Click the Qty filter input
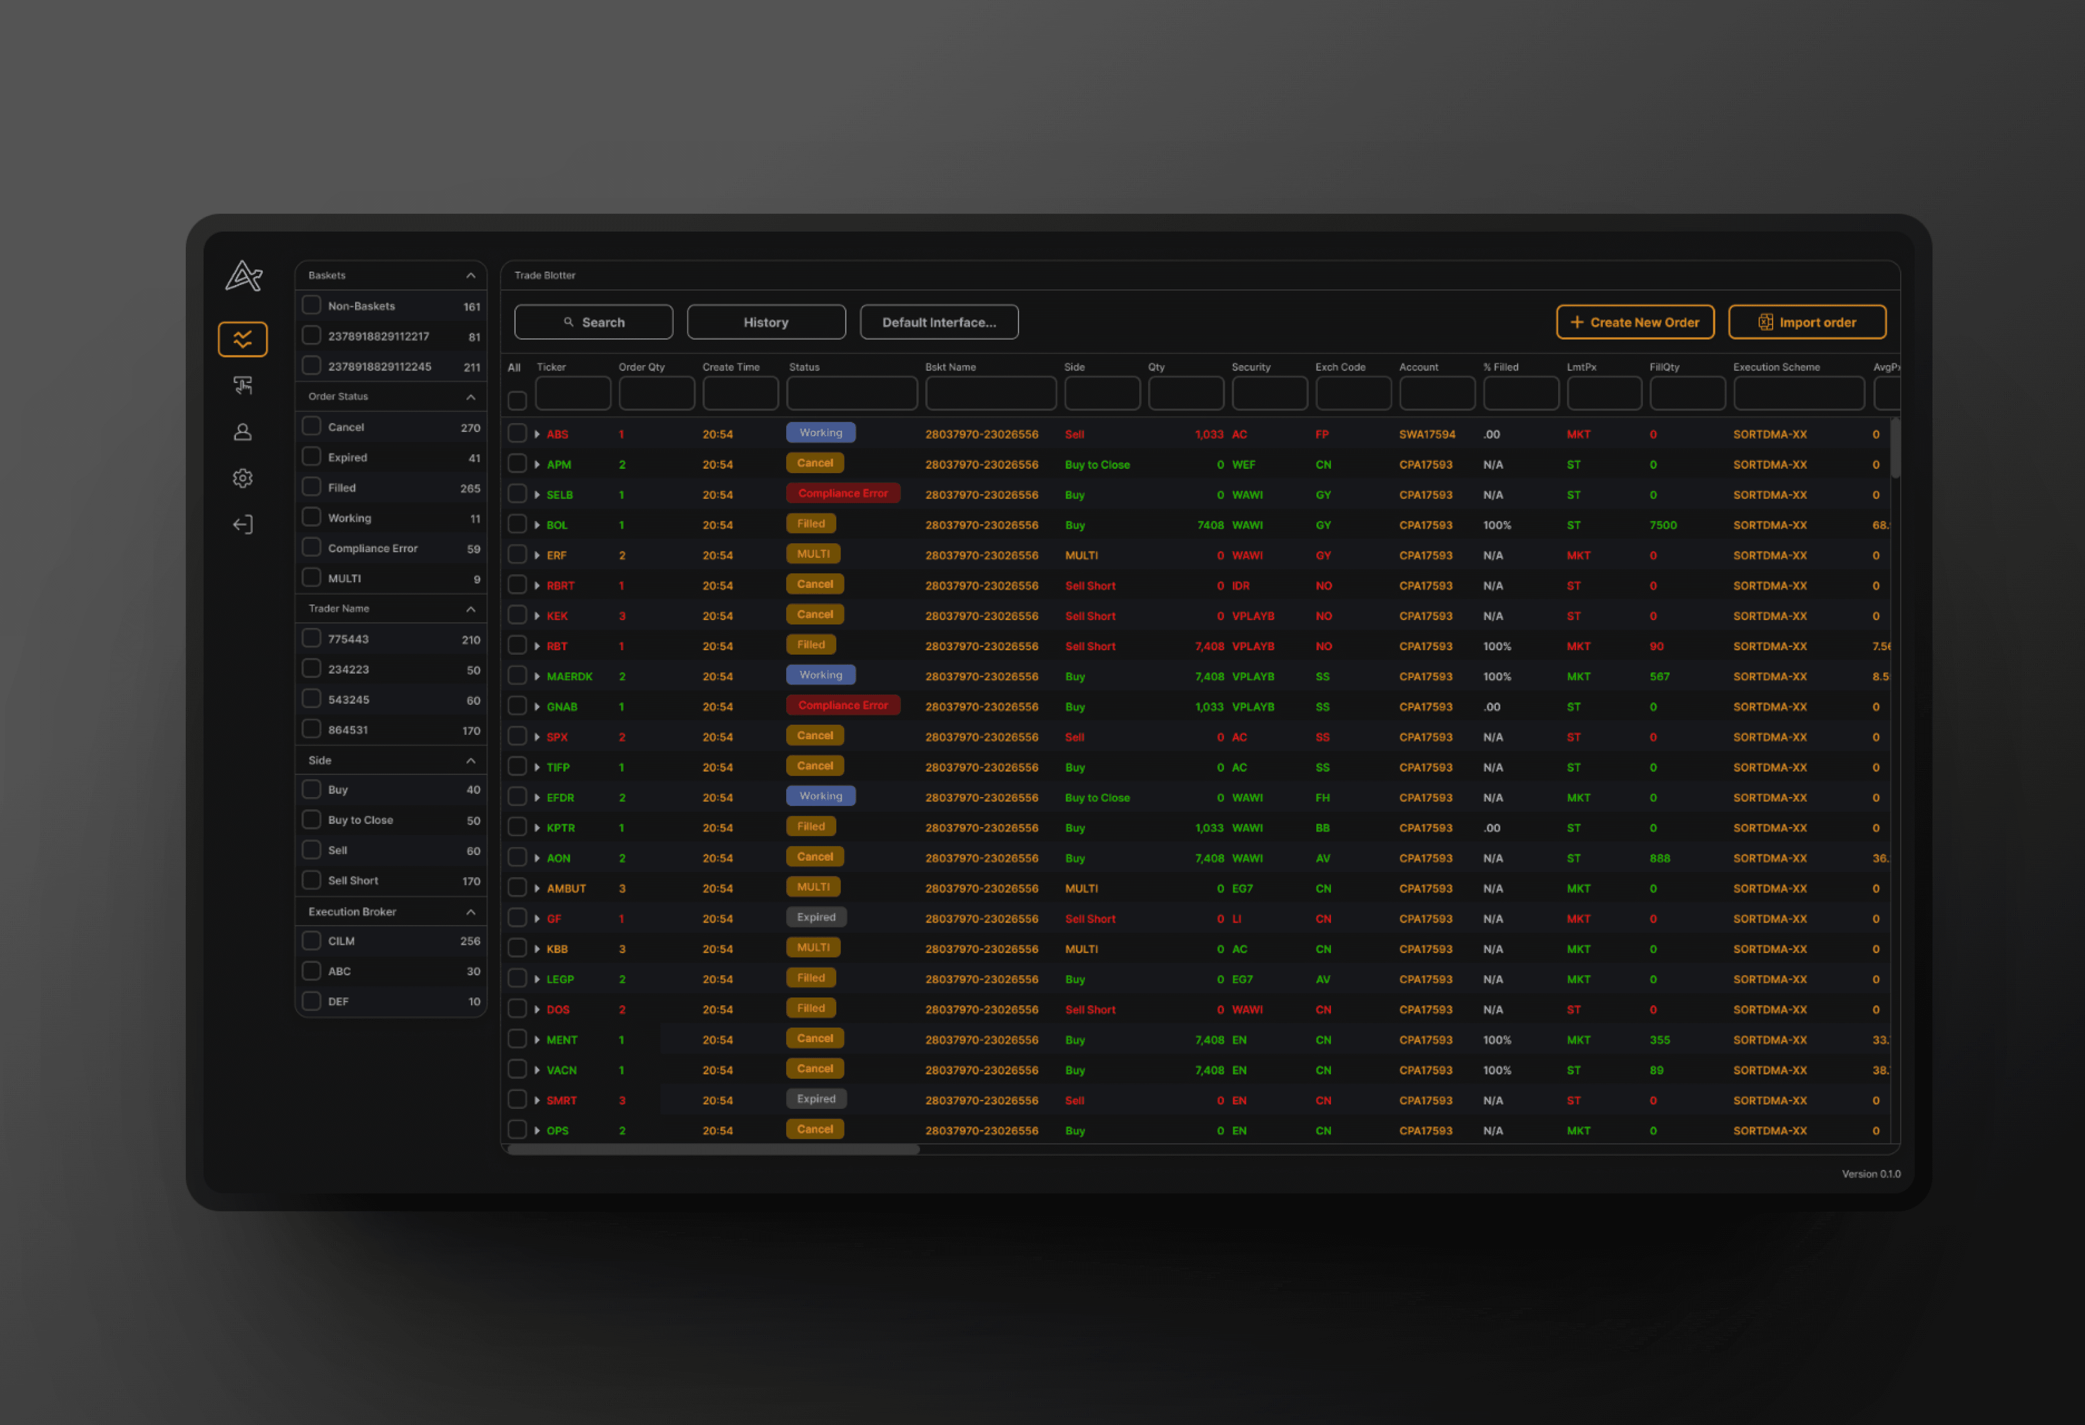 1186,393
